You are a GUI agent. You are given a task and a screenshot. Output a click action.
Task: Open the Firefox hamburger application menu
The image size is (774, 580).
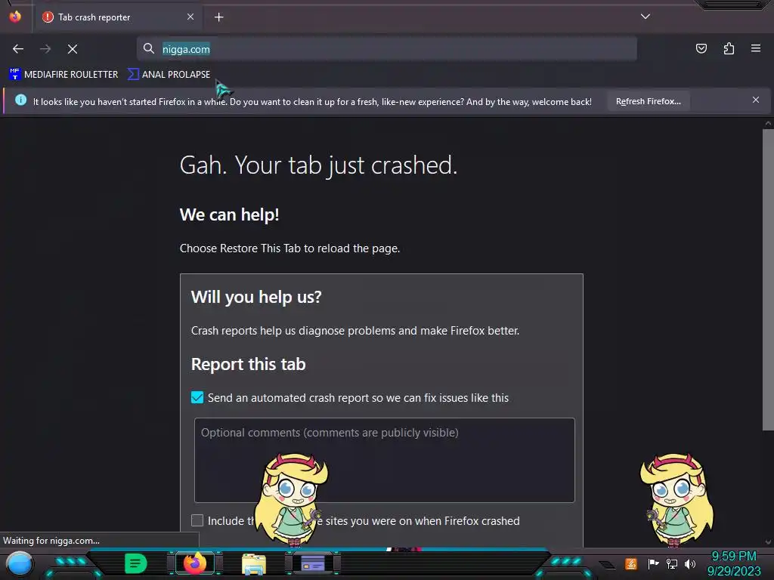point(756,48)
